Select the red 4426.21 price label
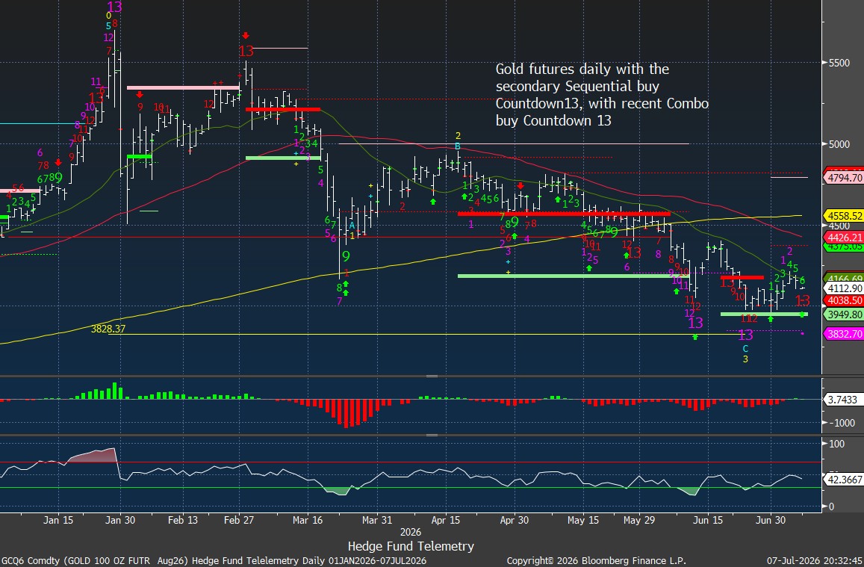Viewport: 864px width, 567px height. pyautogui.click(x=843, y=238)
